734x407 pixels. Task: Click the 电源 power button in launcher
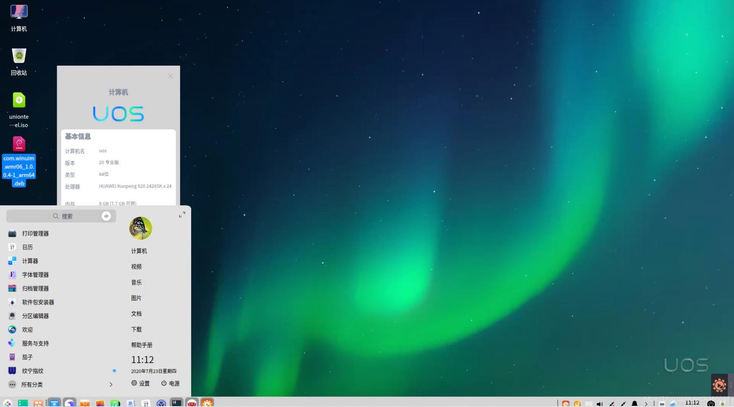point(170,383)
